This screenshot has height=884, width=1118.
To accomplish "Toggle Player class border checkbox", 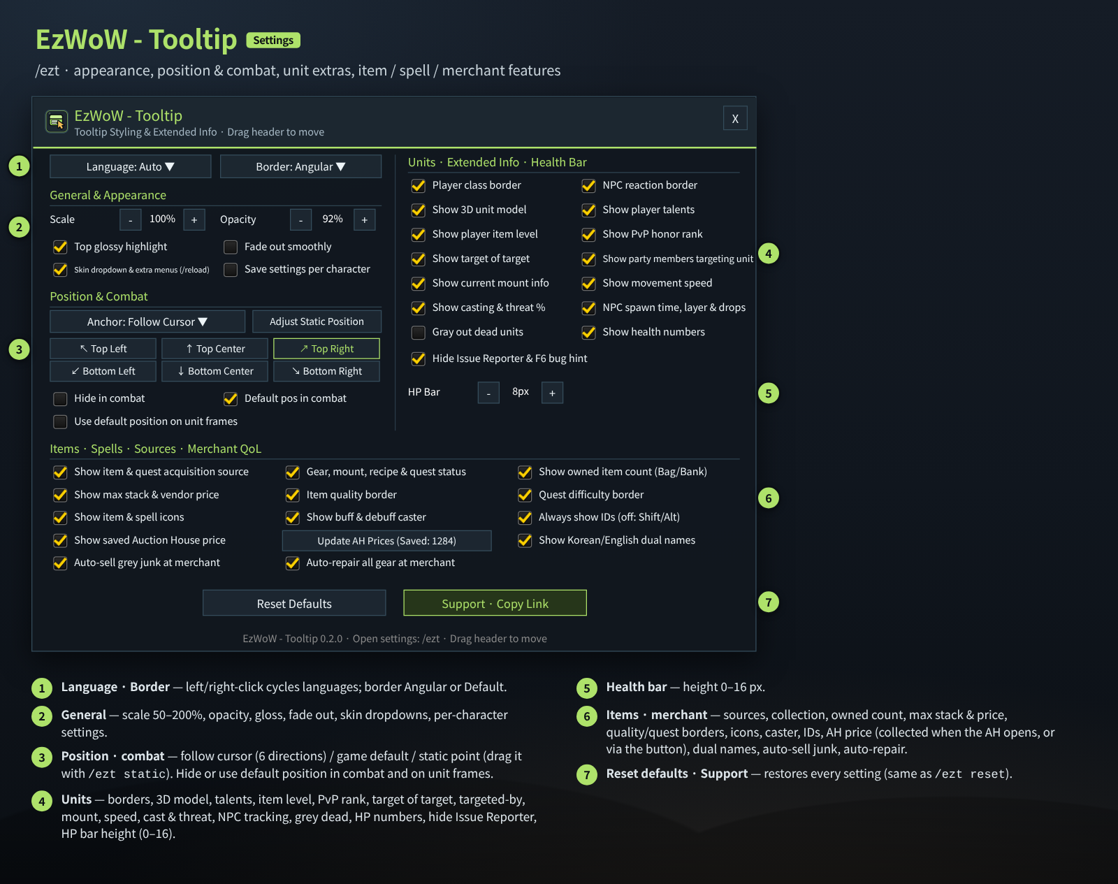I will click(x=419, y=186).
